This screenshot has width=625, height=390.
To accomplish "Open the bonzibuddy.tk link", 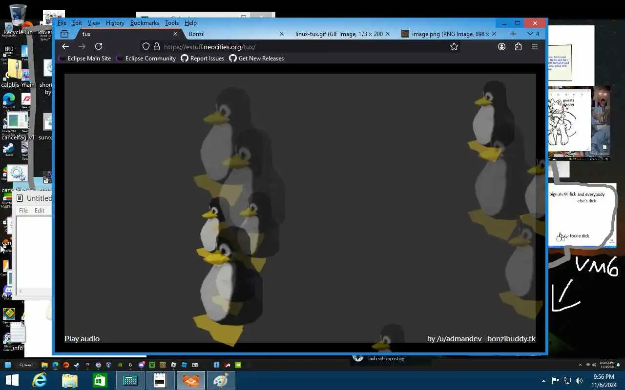I will coord(511,338).
